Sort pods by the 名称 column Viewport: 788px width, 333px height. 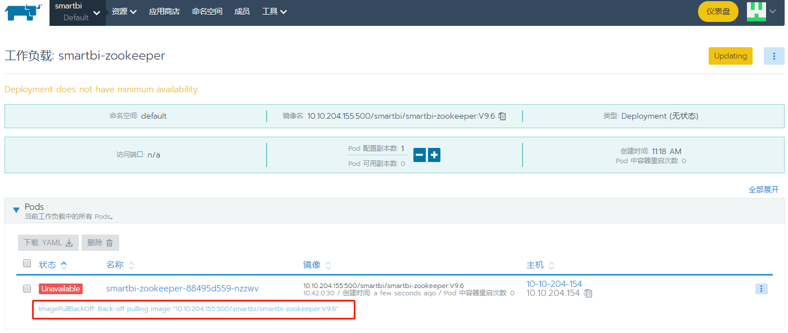pos(120,265)
